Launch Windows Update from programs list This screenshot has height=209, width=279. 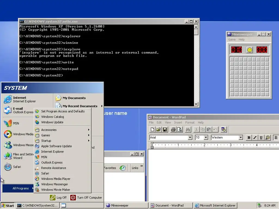pyautogui.click(x=63, y=122)
